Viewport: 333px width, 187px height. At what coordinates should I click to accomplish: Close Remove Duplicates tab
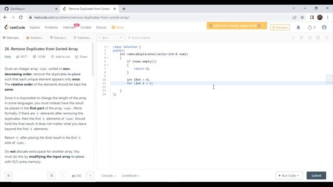pos(114,9)
